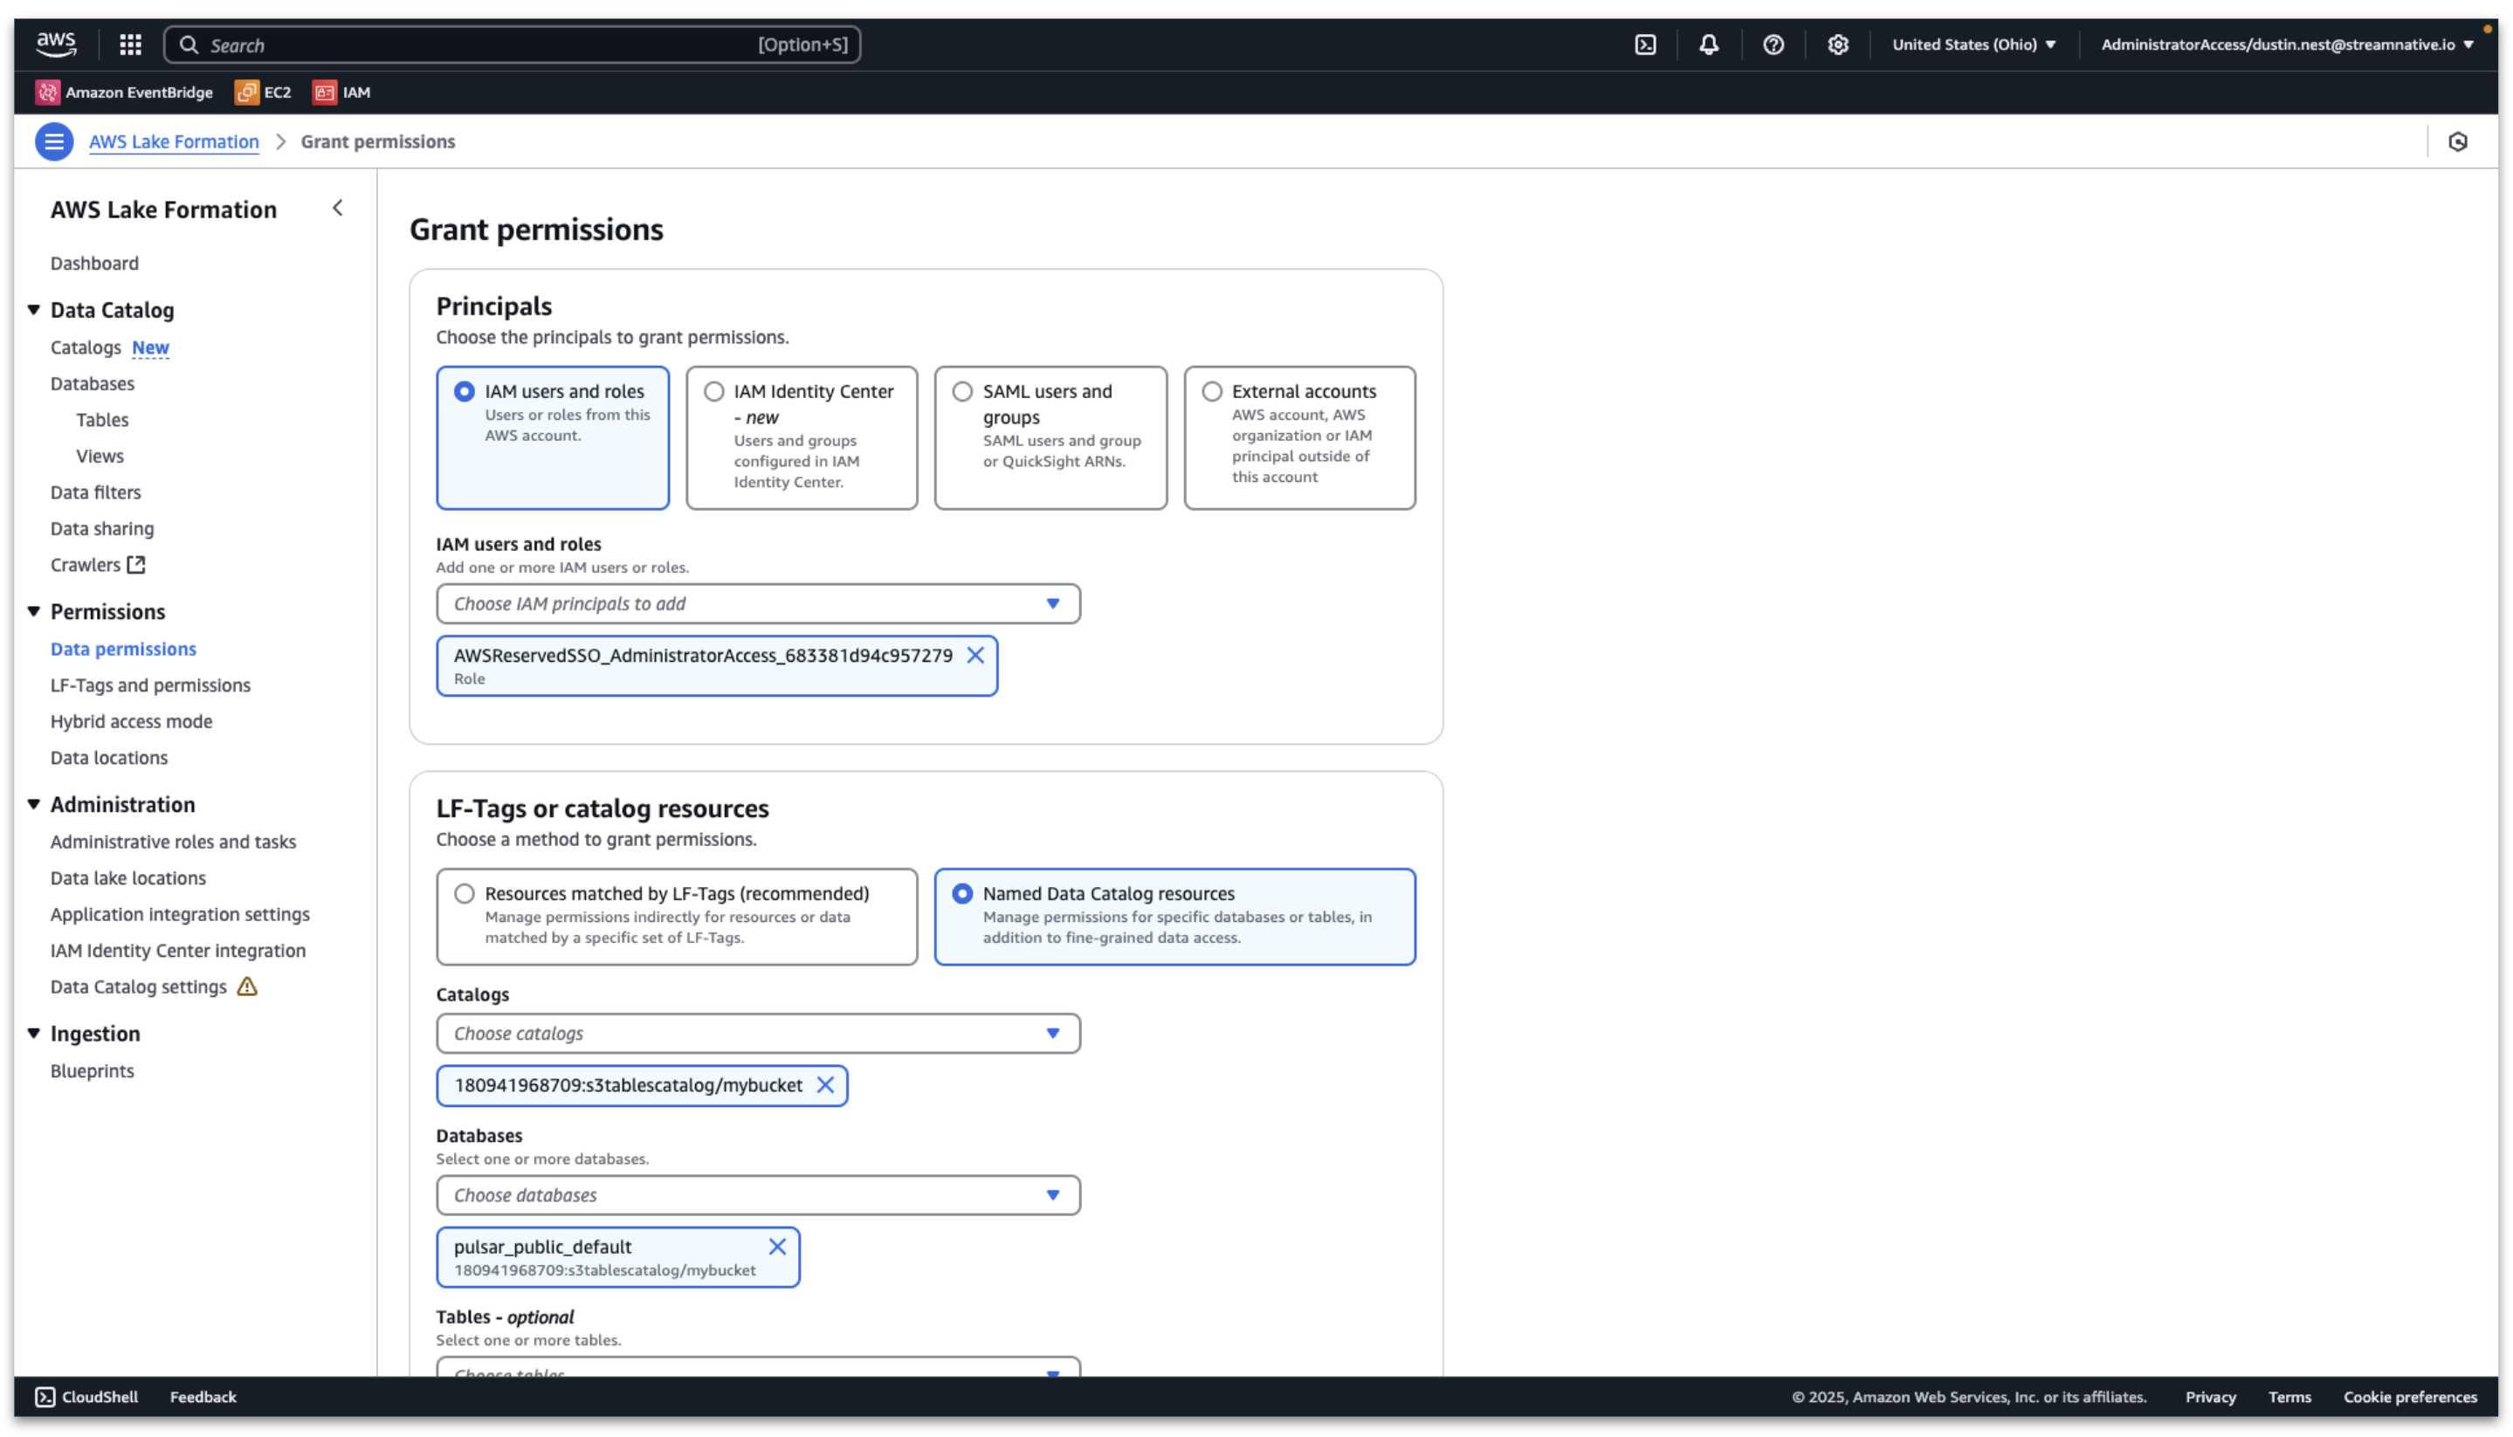Go to Data lake locations page

(x=128, y=877)
